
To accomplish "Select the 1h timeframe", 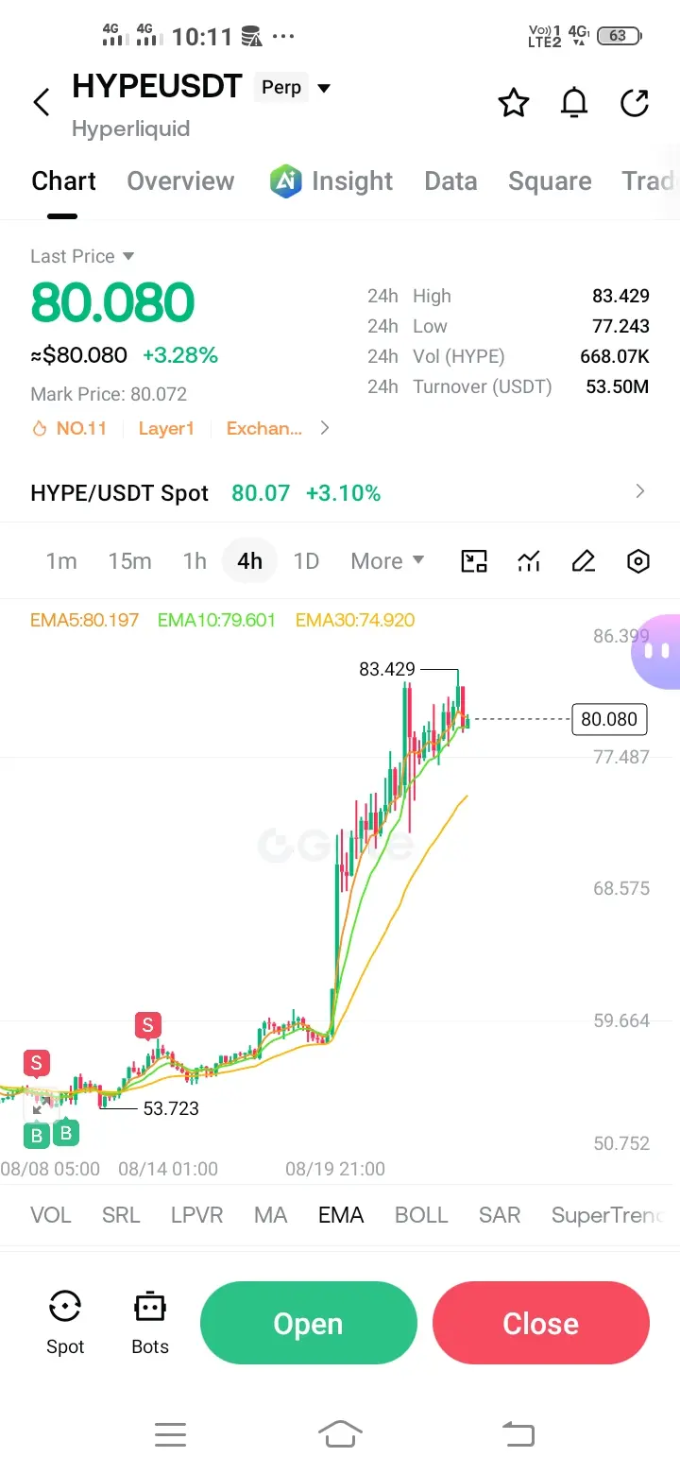I will 195,561.
